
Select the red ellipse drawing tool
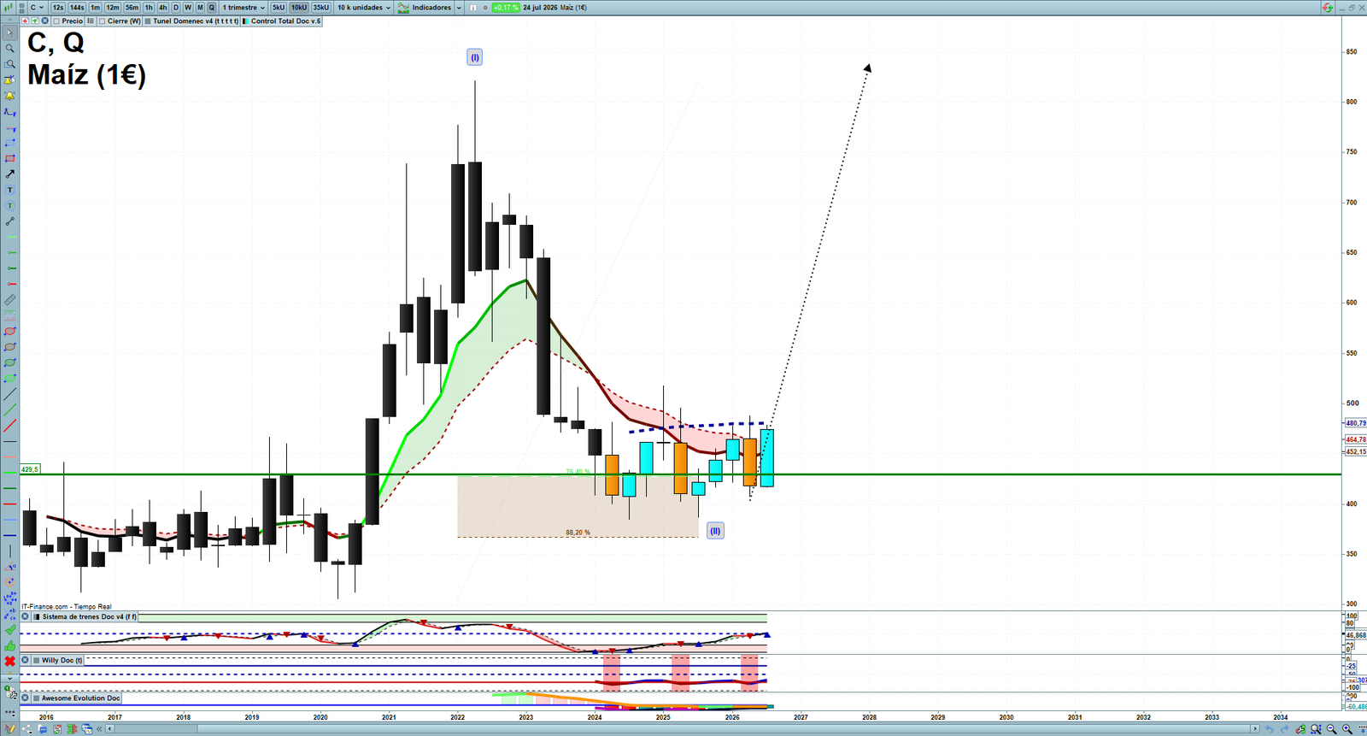9,332
